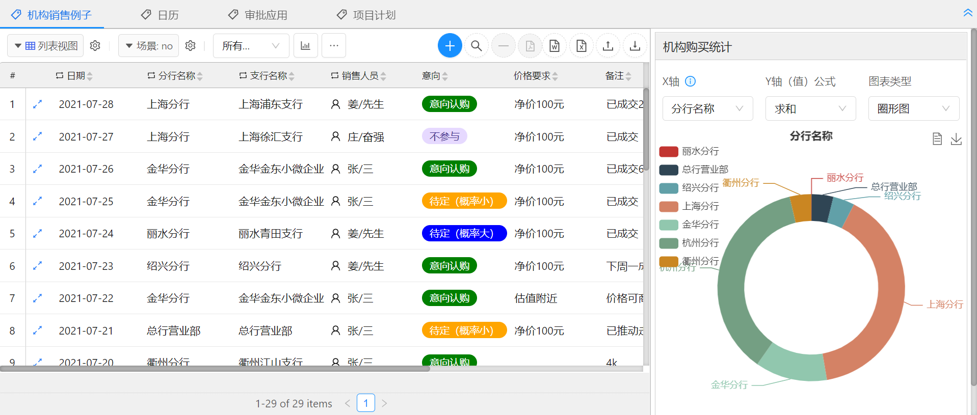Switch to 审批应用 tab
This screenshot has height=415, width=977.
pos(258,15)
